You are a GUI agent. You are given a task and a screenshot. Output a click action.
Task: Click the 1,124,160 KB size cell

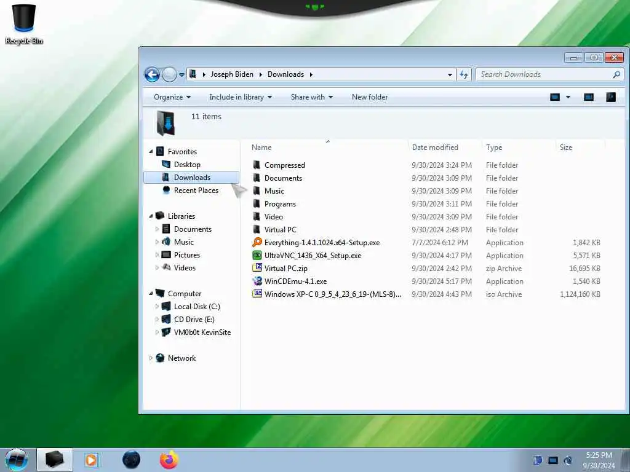580,294
